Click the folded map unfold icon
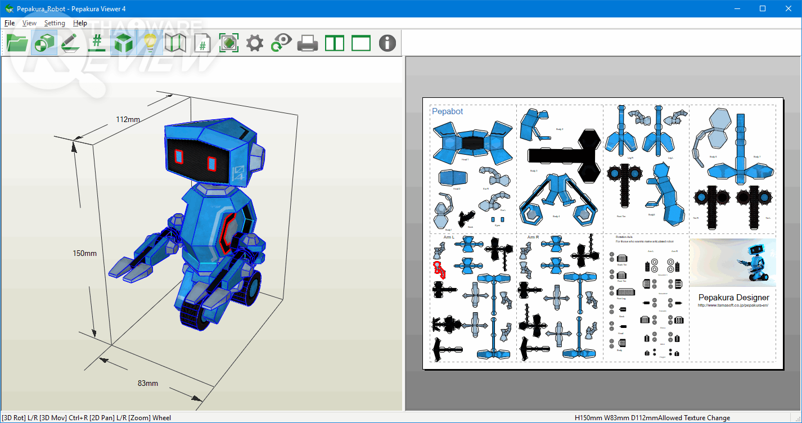Viewport: 802px width, 423px height. pyautogui.click(x=175, y=43)
